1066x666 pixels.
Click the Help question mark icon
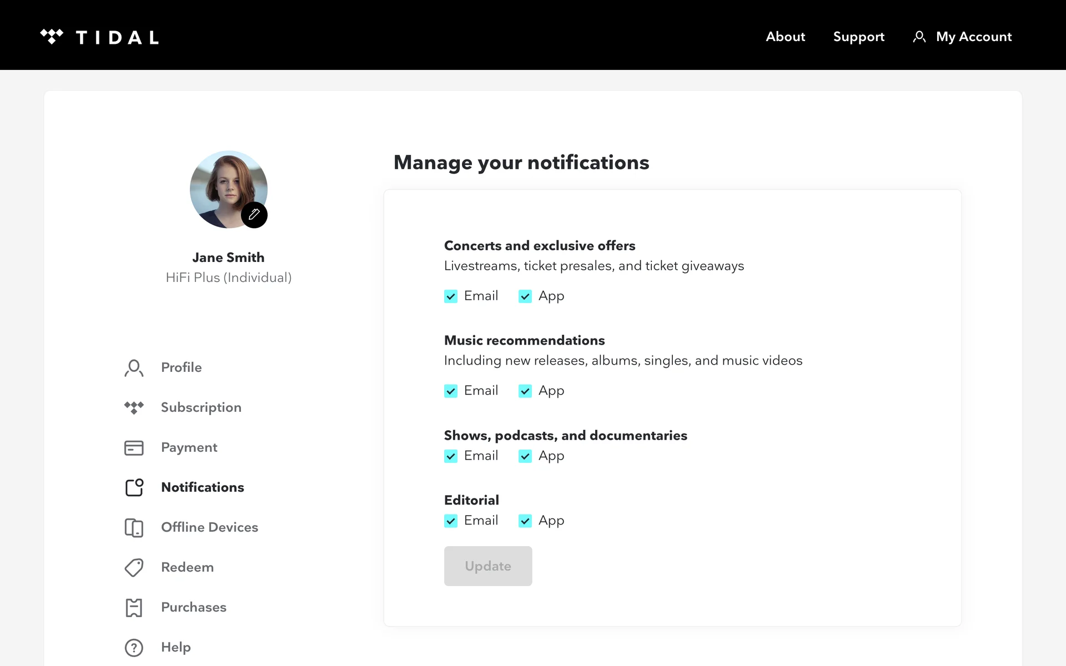click(x=134, y=648)
